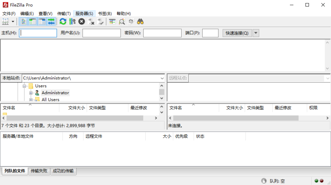Click the Disconnect from server icon

point(91,22)
